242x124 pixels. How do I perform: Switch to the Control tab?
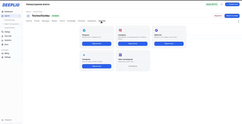62,21
